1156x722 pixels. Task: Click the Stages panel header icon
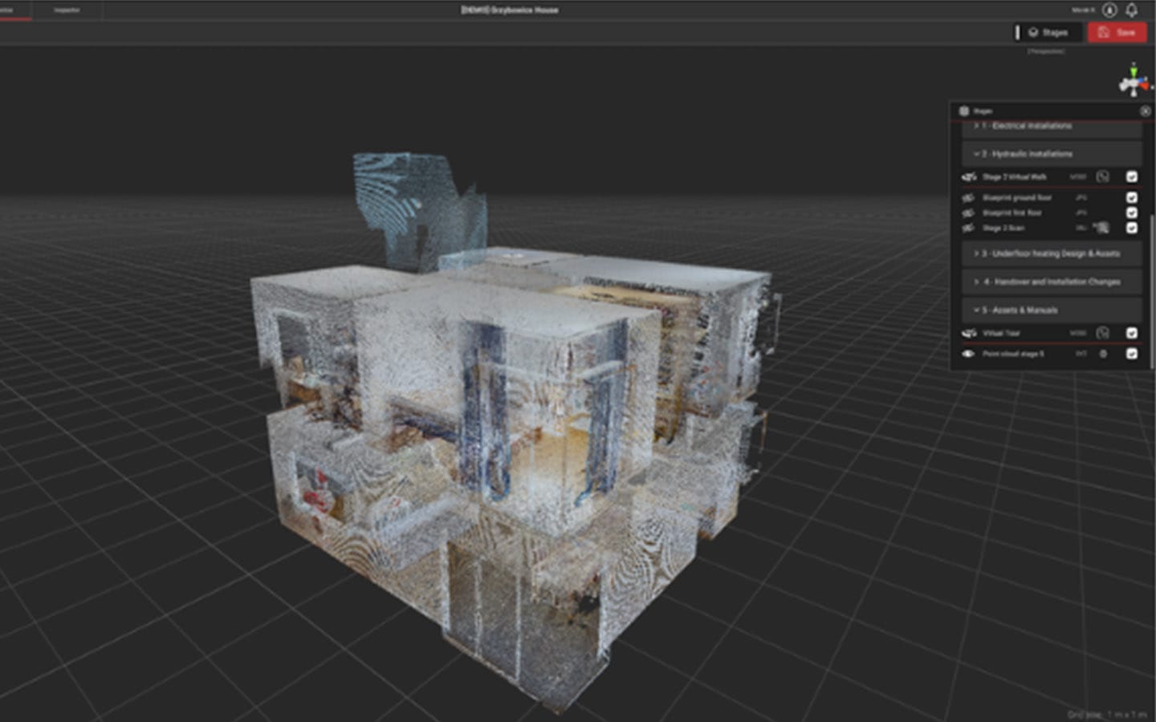[x=964, y=112]
